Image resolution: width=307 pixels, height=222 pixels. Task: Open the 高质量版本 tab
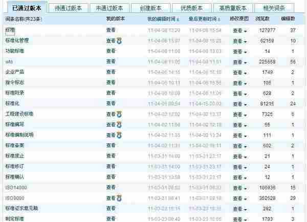click(x=233, y=8)
